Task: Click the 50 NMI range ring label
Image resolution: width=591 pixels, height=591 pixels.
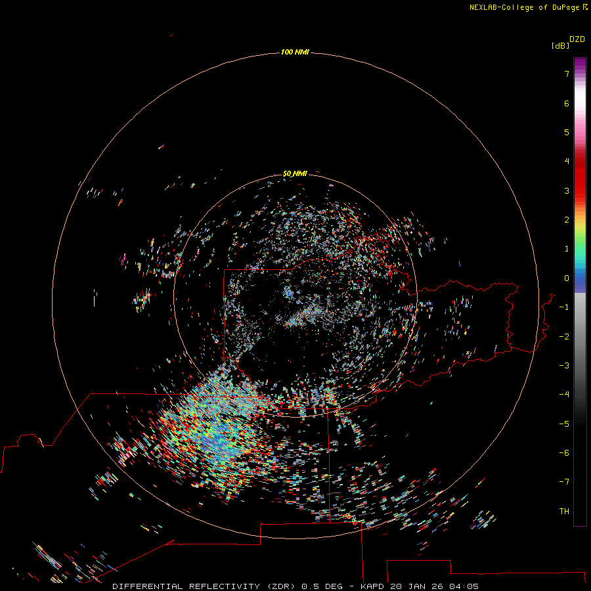Action: click(x=295, y=174)
